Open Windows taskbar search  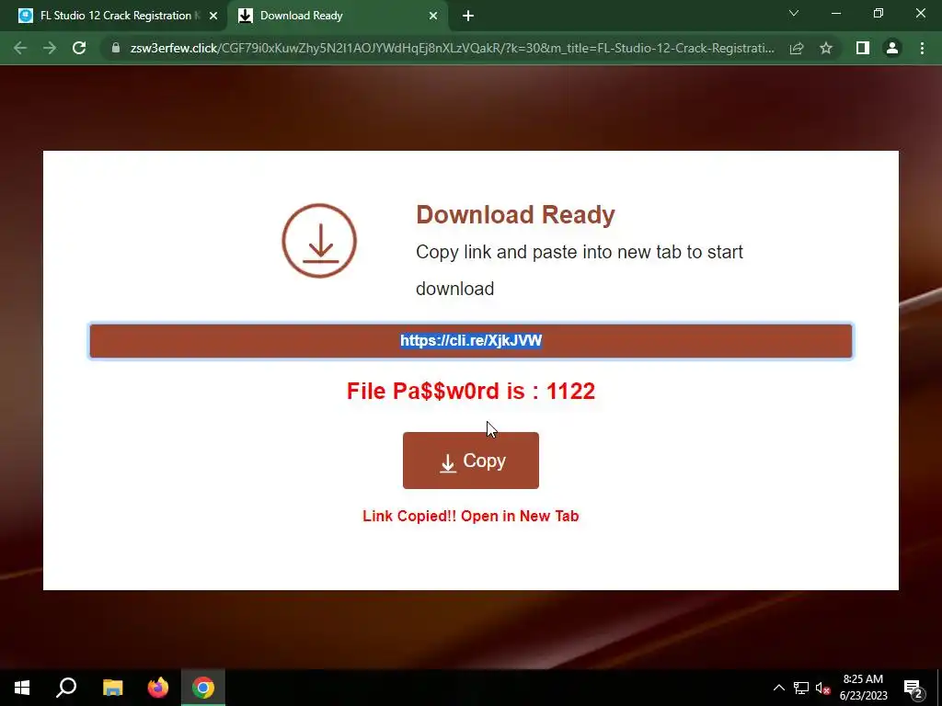(x=66, y=688)
